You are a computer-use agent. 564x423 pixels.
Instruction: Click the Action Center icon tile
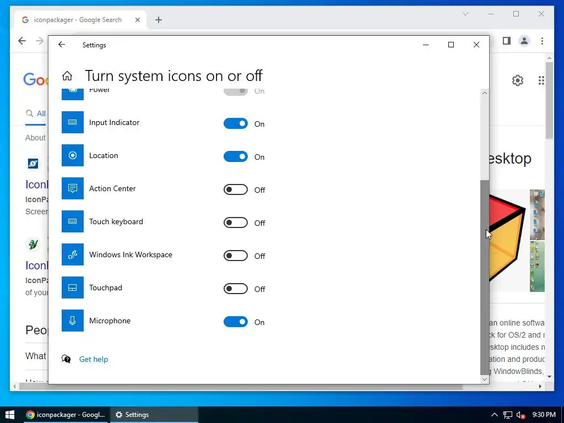tap(73, 188)
